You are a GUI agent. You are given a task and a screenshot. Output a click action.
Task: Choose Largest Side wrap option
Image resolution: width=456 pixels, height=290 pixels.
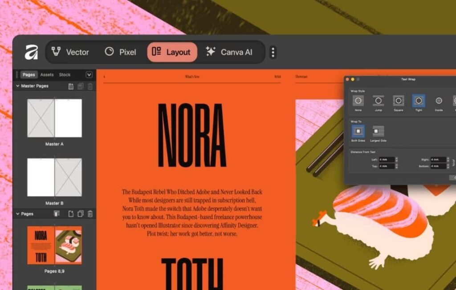click(378, 131)
